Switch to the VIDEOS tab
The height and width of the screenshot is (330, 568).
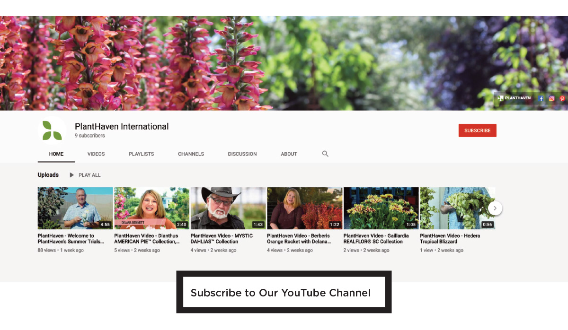[96, 154]
